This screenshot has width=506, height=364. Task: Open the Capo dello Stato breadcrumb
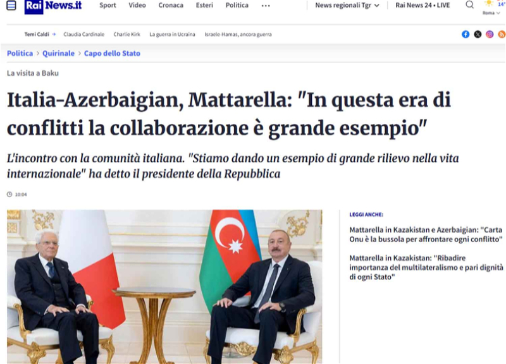(112, 53)
